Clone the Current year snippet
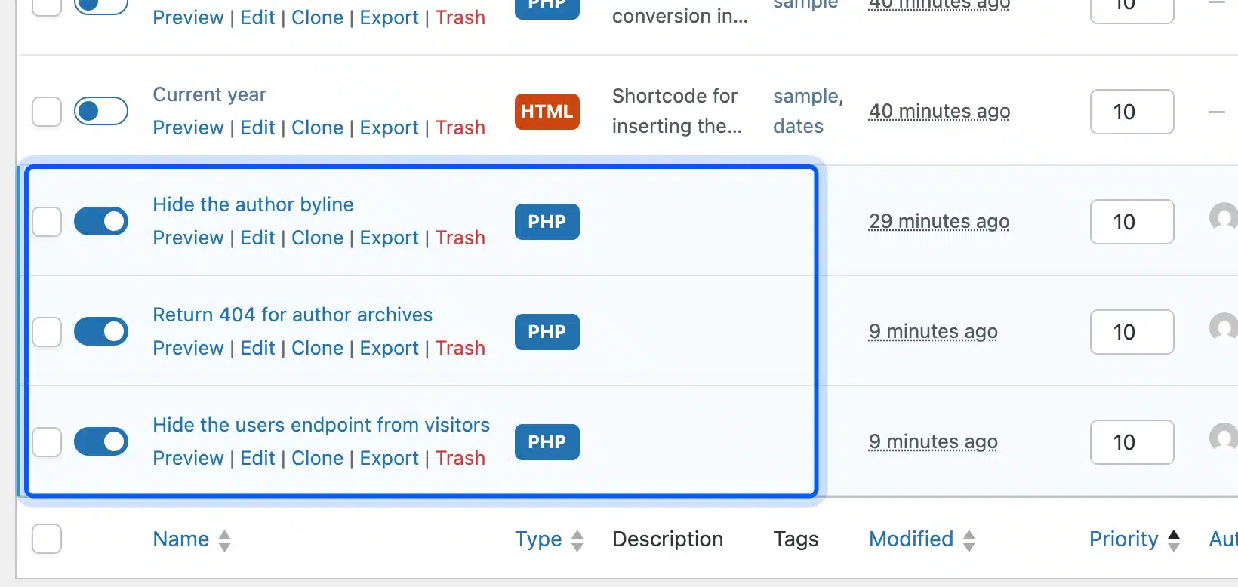 coord(317,128)
